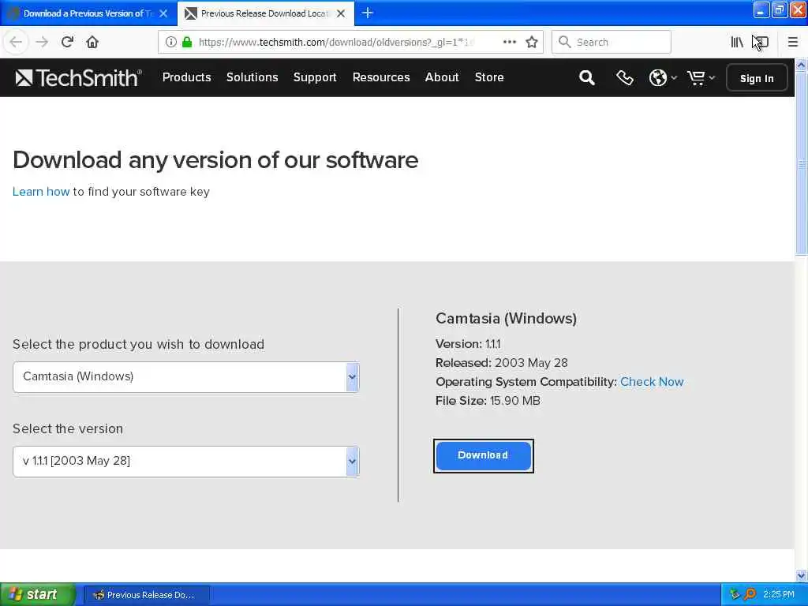Image resolution: width=808 pixels, height=606 pixels.
Task: Click the 'Camtasia (Windows)' details heading
Action: pos(506,319)
